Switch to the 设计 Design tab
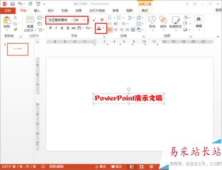 [51, 11]
